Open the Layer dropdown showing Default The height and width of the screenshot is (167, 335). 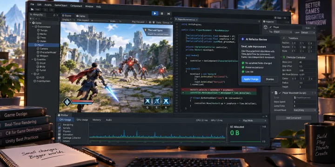[308, 32]
